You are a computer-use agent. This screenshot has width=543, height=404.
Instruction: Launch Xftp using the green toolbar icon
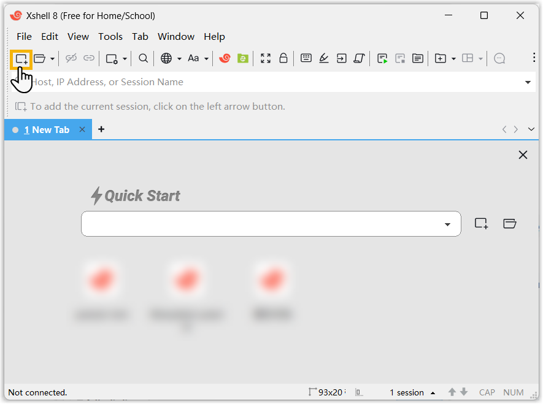(243, 58)
